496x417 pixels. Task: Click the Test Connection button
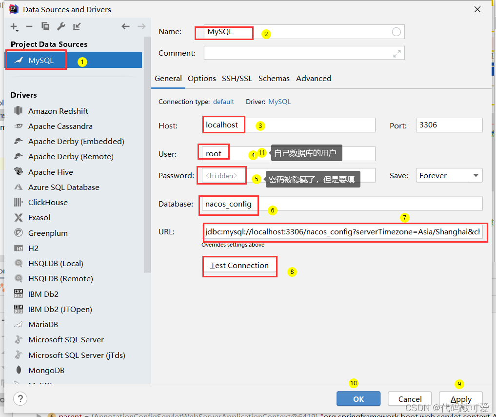click(239, 265)
